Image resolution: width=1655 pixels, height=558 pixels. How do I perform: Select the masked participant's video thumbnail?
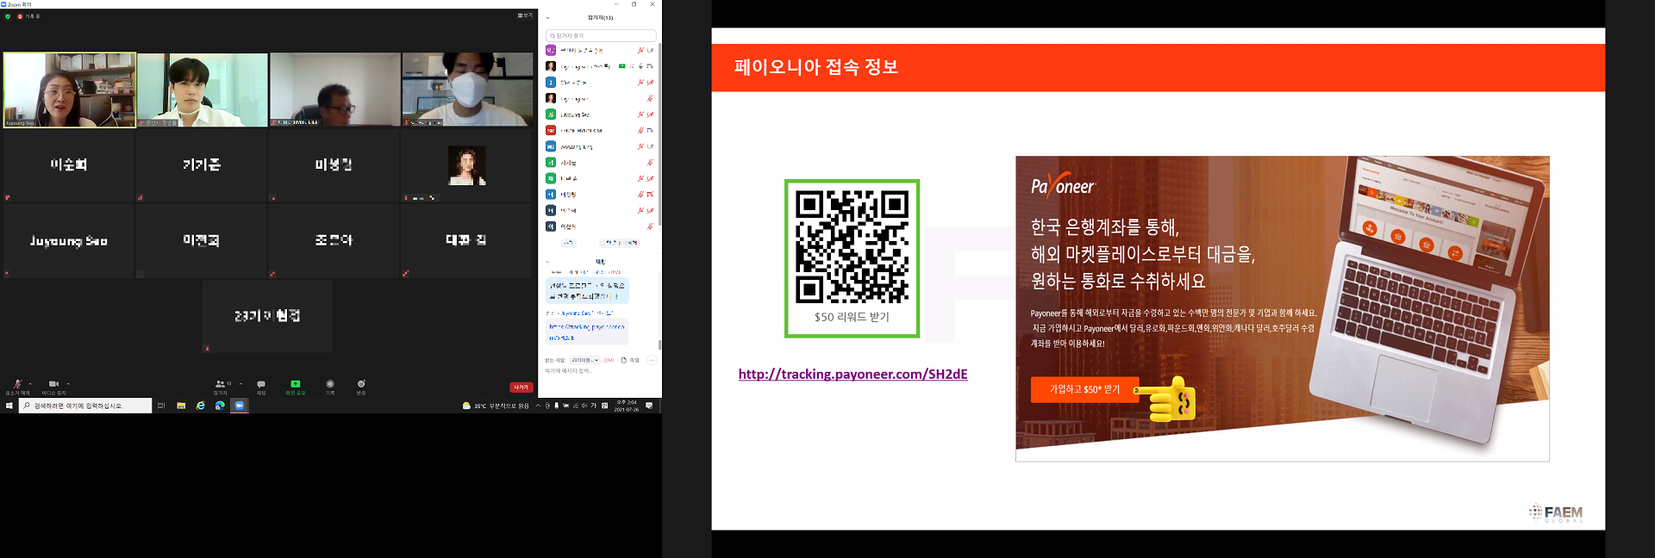(x=467, y=90)
